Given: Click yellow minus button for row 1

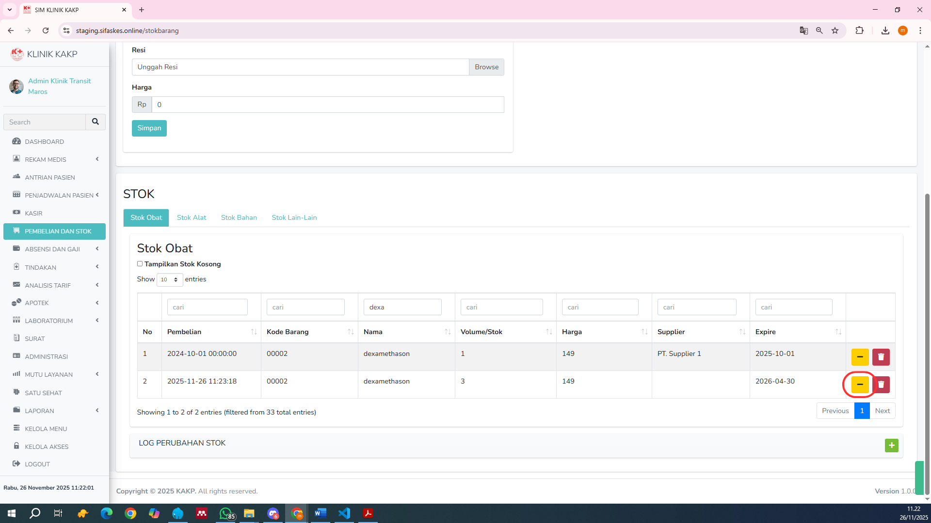Looking at the screenshot, I should click(x=860, y=357).
